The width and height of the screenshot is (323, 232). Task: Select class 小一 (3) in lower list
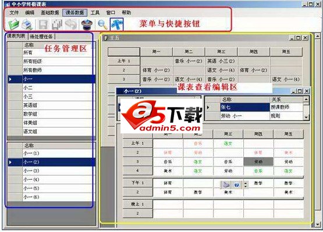51,171
